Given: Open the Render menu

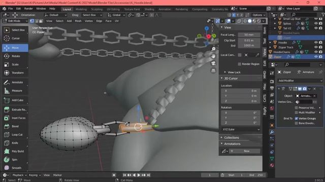Looking at the screenshot, I should coord(28,9).
